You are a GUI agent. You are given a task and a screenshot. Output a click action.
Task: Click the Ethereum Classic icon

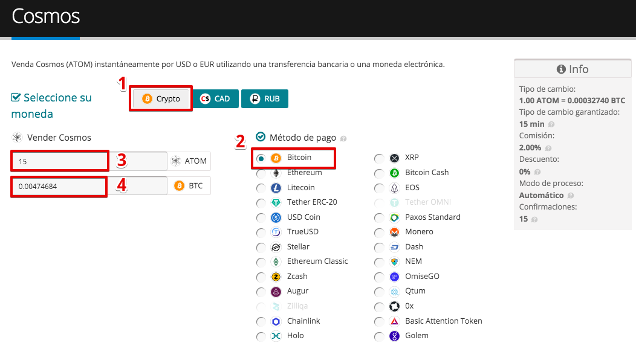click(276, 261)
